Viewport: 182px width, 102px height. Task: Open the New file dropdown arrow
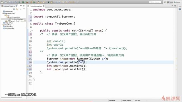[4, 2]
